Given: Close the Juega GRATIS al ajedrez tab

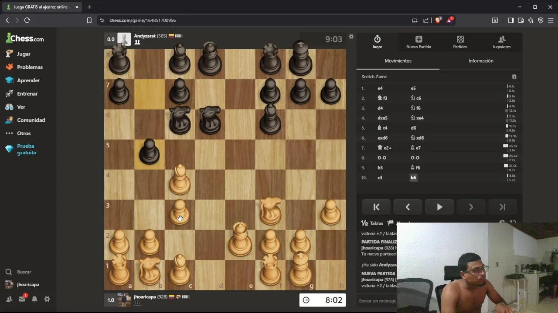Looking at the screenshot, I should tap(77, 7).
